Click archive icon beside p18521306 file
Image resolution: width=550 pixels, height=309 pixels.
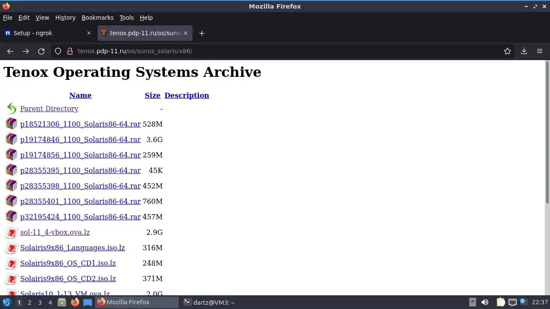pos(12,124)
